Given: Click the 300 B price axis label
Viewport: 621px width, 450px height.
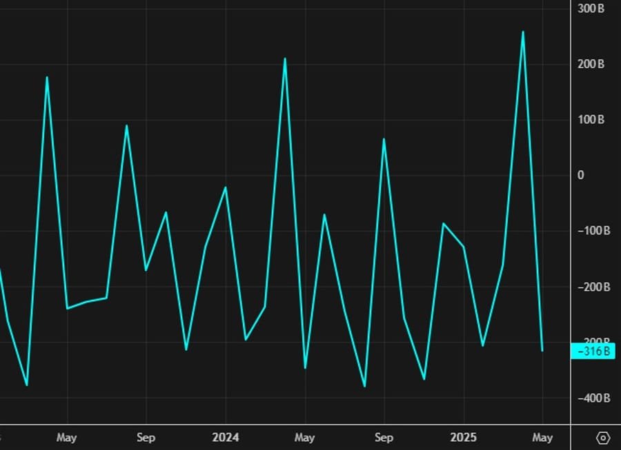Looking at the screenshot, I should 591,9.
